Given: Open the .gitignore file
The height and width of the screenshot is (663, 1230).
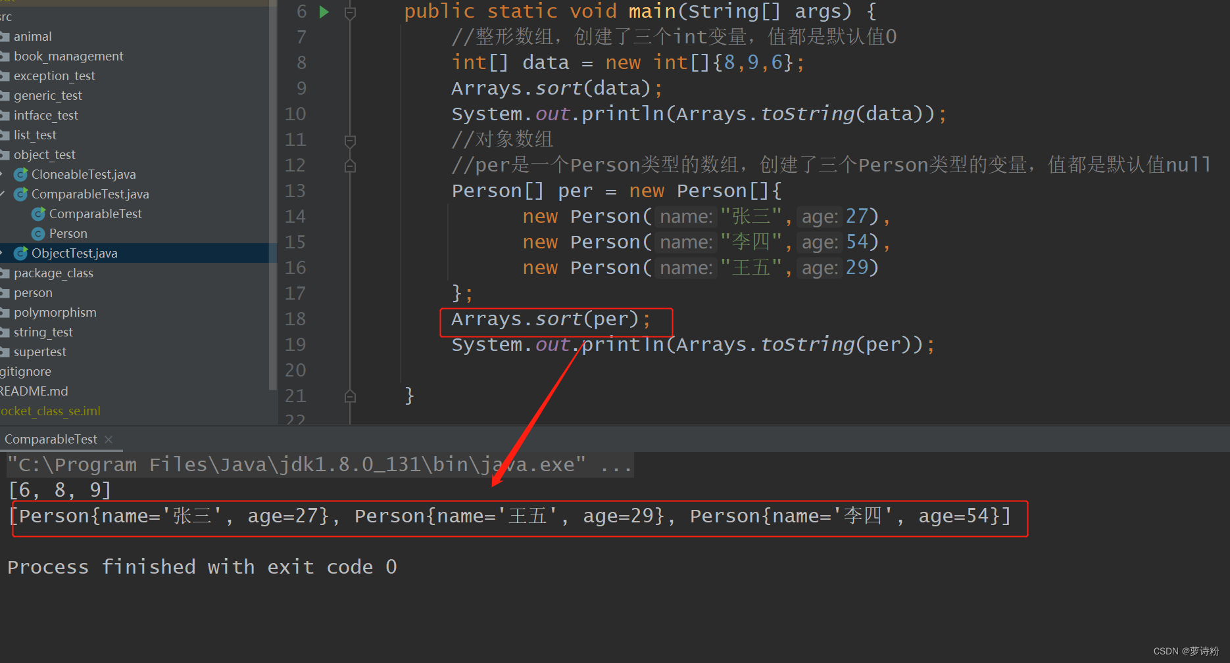Looking at the screenshot, I should tap(26, 372).
